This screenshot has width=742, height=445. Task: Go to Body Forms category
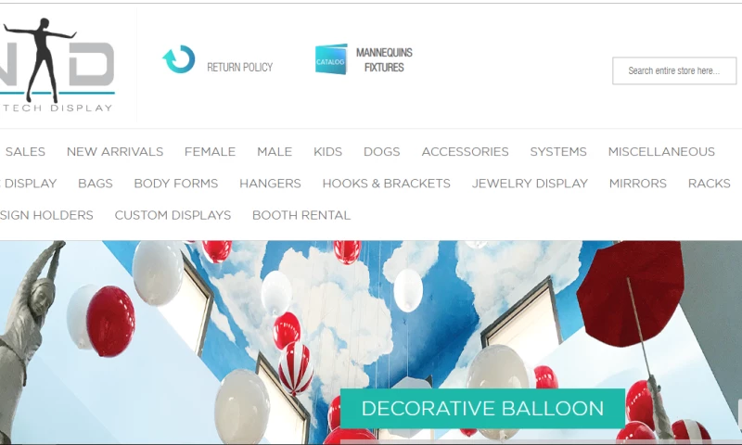(x=176, y=184)
